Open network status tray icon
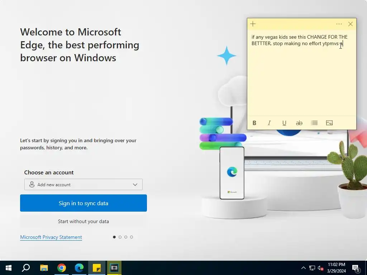Screen dimensions: 367x275 tap(312, 268)
